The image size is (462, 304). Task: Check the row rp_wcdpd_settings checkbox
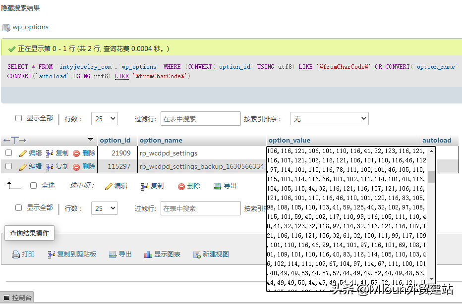pyautogui.click(x=9, y=152)
